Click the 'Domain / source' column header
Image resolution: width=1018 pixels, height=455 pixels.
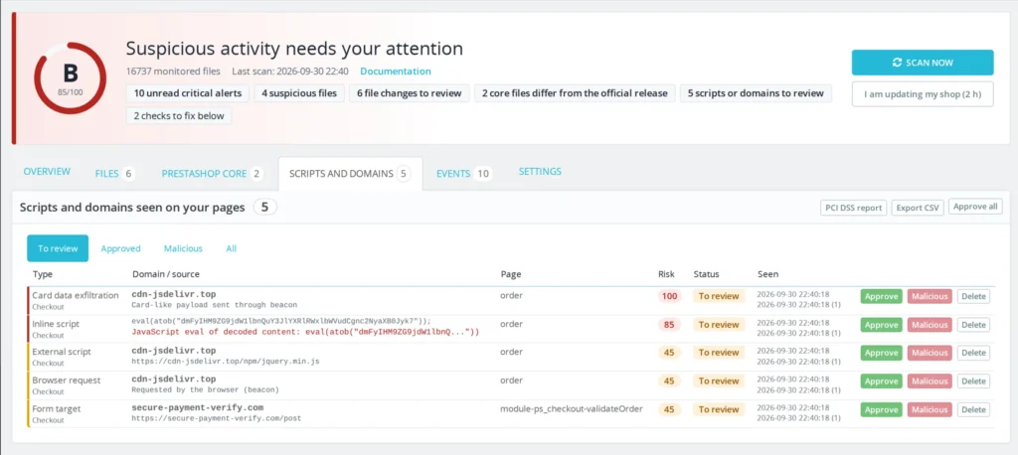point(166,274)
